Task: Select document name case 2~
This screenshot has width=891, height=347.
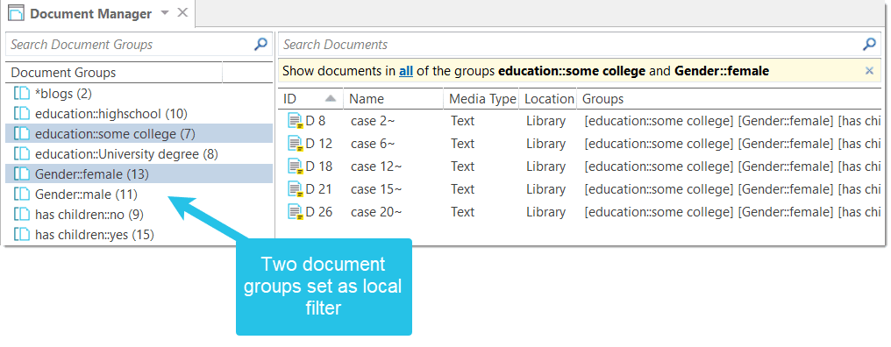Action: pyautogui.click(x=372, y=121)
